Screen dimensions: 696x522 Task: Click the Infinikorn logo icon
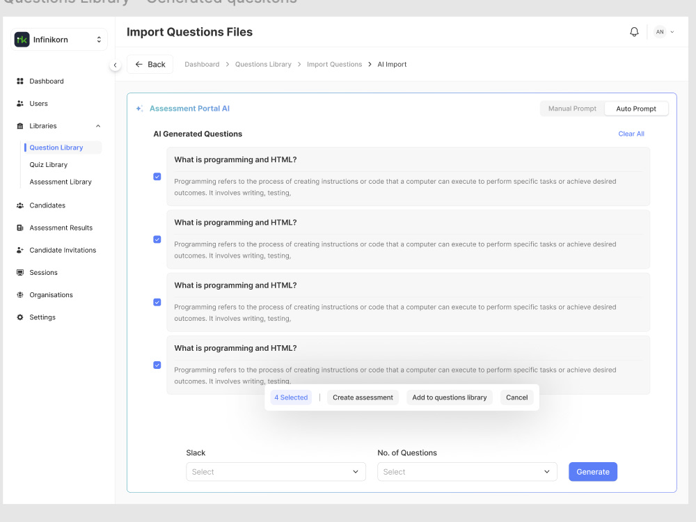22,40
